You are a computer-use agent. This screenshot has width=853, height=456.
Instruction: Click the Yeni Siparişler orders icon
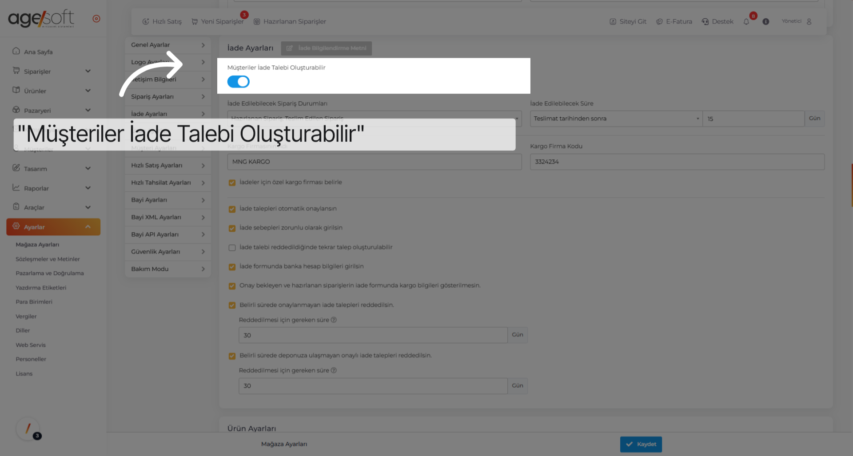[194, 21]
